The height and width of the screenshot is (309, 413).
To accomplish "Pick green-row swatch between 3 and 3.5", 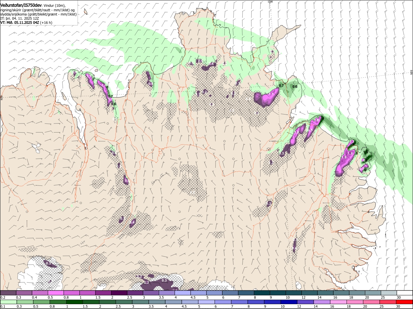I will (140, 302).
